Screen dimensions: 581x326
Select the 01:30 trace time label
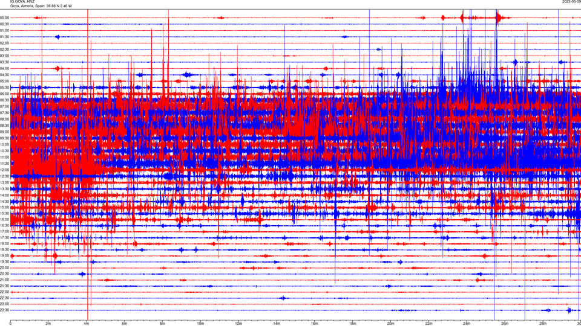pos(5,37)
